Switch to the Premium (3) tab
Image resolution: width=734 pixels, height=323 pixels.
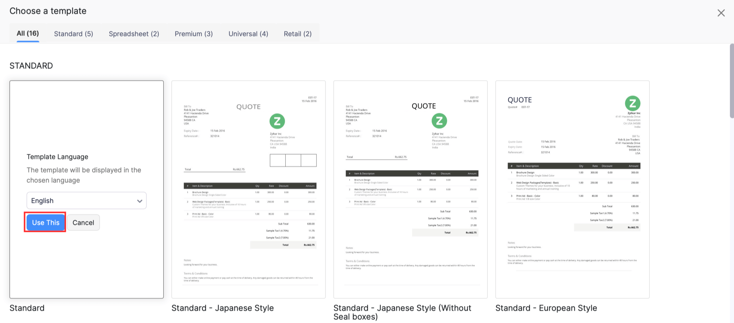(x=193, y=33)
